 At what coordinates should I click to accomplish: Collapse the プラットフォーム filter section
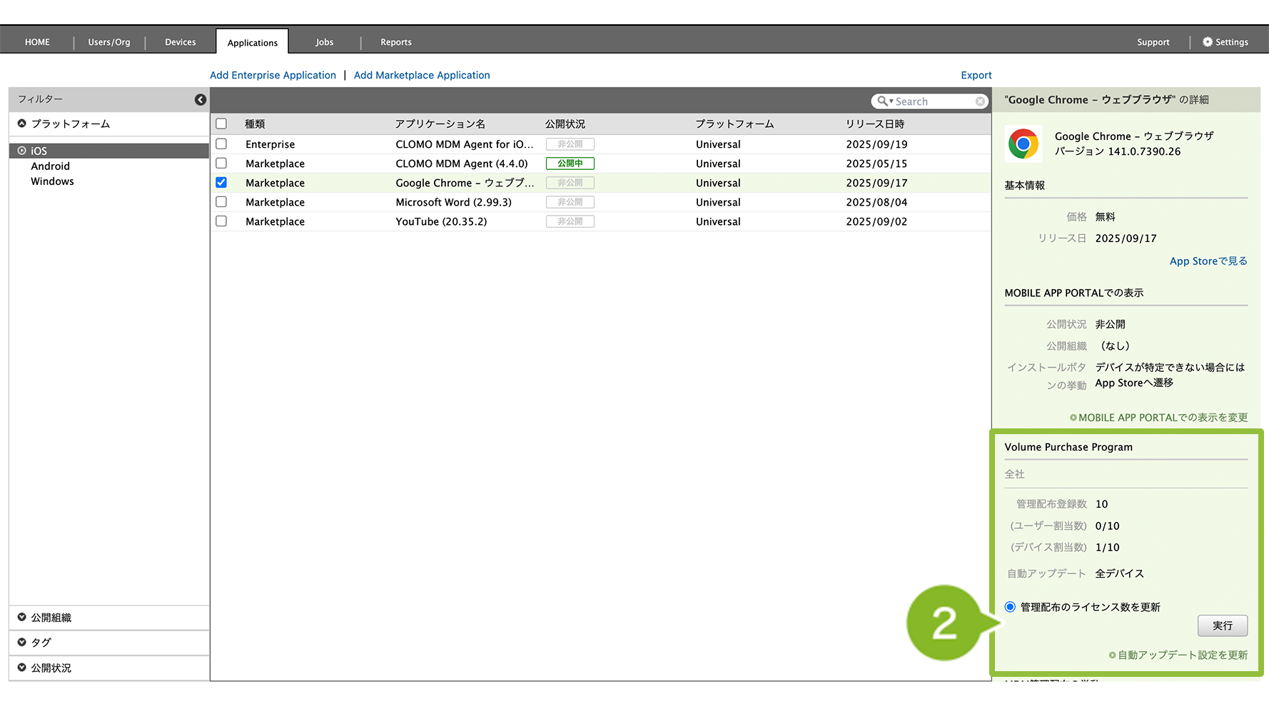click(22, 124)
